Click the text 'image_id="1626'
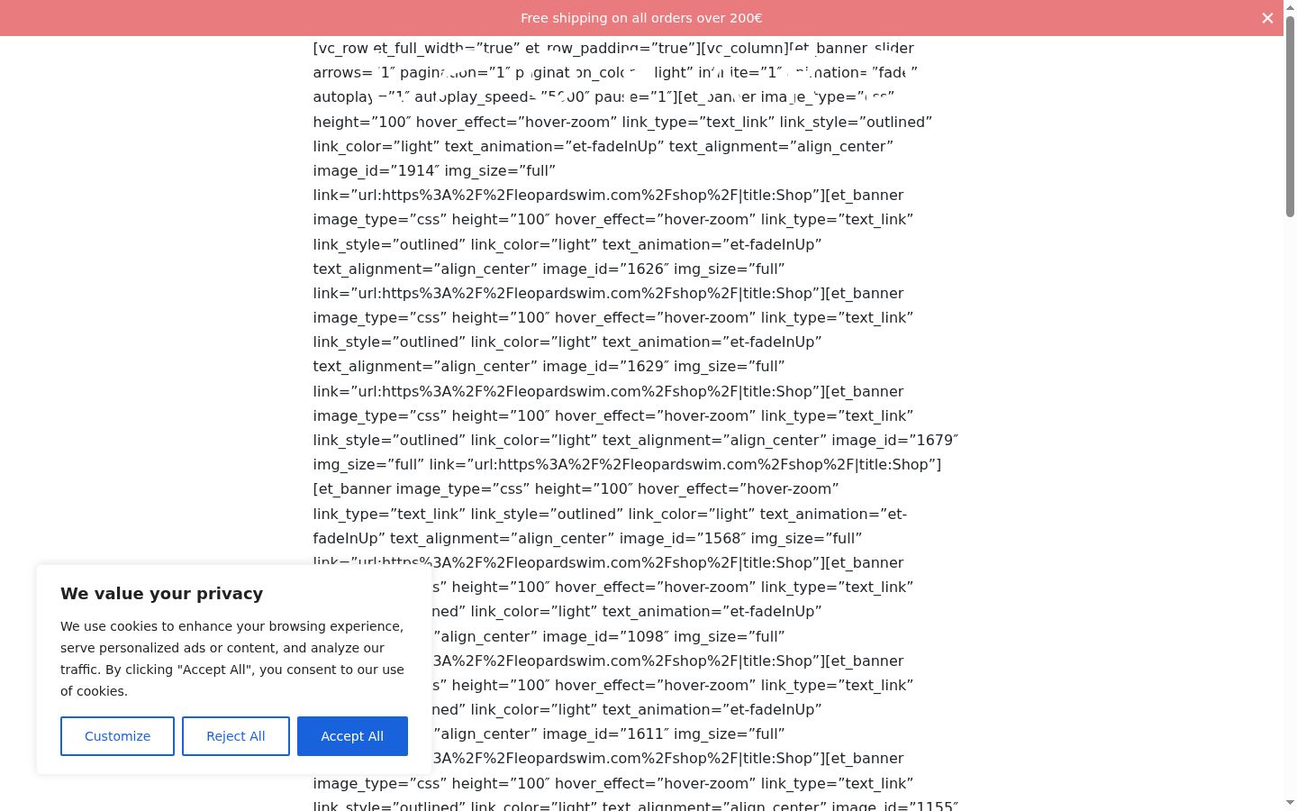Screen dimensions: 1297x811 point(607,269)
